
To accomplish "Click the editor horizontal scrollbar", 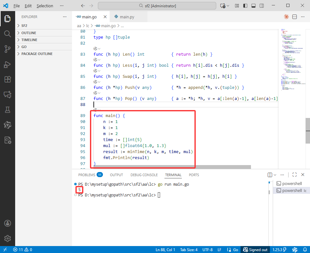I will point(172,167).
